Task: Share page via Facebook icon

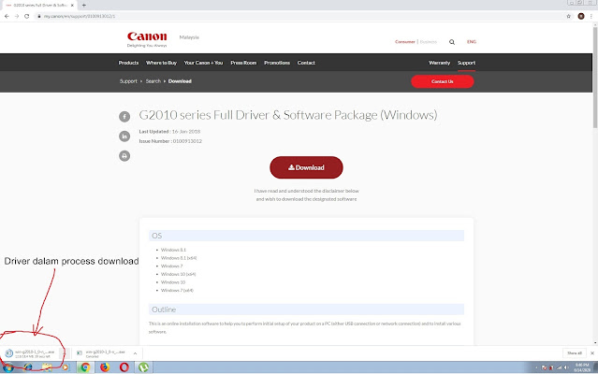Action: point(124,116)
